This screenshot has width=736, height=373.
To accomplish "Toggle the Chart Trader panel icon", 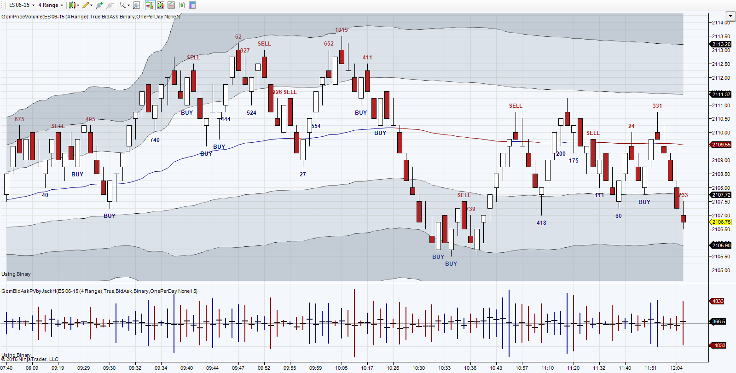I will 150,5.
